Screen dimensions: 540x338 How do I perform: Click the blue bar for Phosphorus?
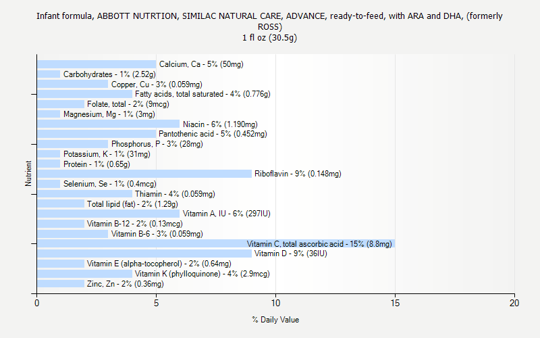(73, 144)
